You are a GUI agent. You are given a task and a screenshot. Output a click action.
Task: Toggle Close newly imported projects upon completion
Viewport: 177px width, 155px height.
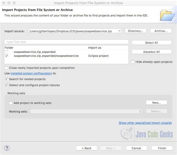(x=6, y=68)
